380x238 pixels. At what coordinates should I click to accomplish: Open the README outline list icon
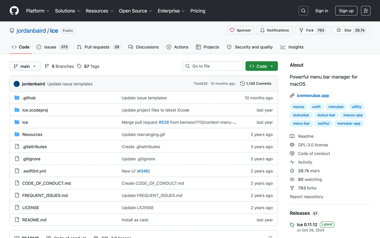(270, 237)
